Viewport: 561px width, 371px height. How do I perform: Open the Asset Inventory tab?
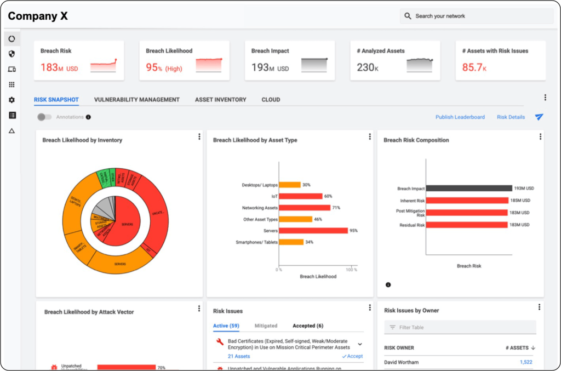(x=220, y=100)
